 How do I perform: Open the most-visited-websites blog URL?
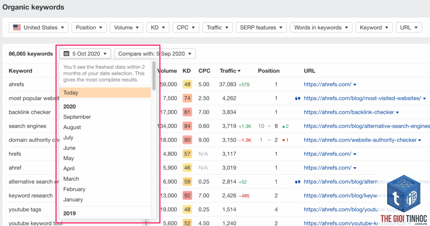pos(362,99)
